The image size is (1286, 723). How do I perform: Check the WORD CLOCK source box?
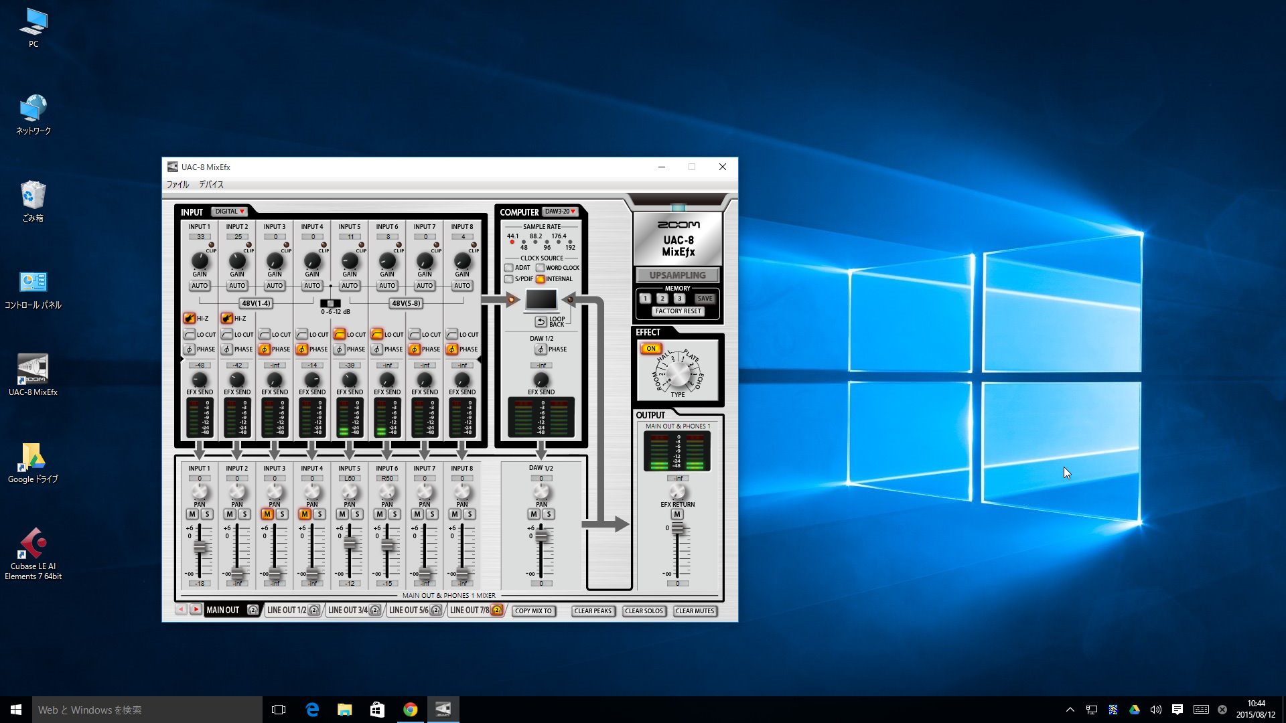pos(540,268)
